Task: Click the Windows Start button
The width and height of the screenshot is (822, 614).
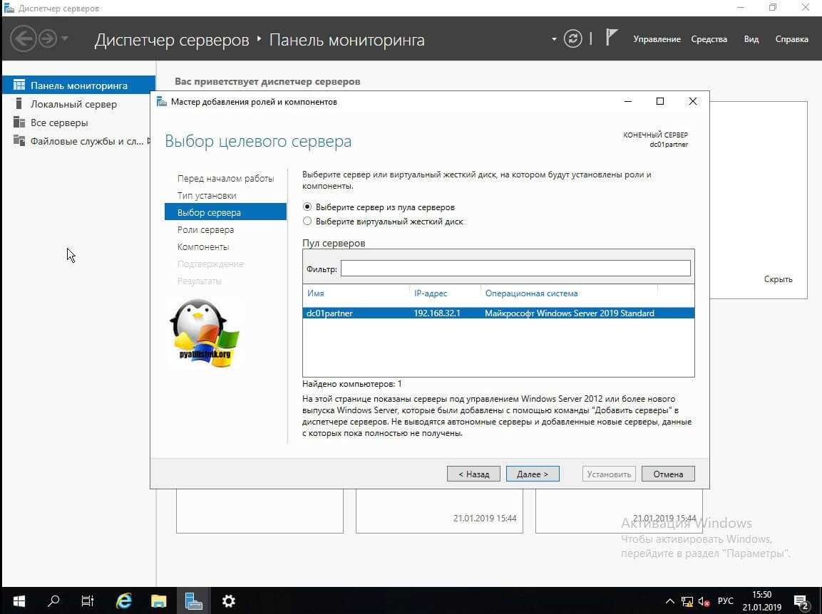Action: point(19,600)
